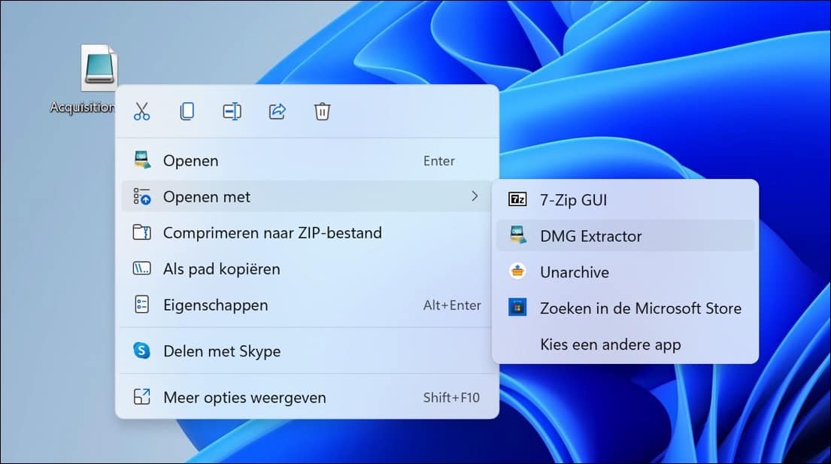Select Delen met Skype
Viewport: 831px width, 464px height.
(222, 351)
